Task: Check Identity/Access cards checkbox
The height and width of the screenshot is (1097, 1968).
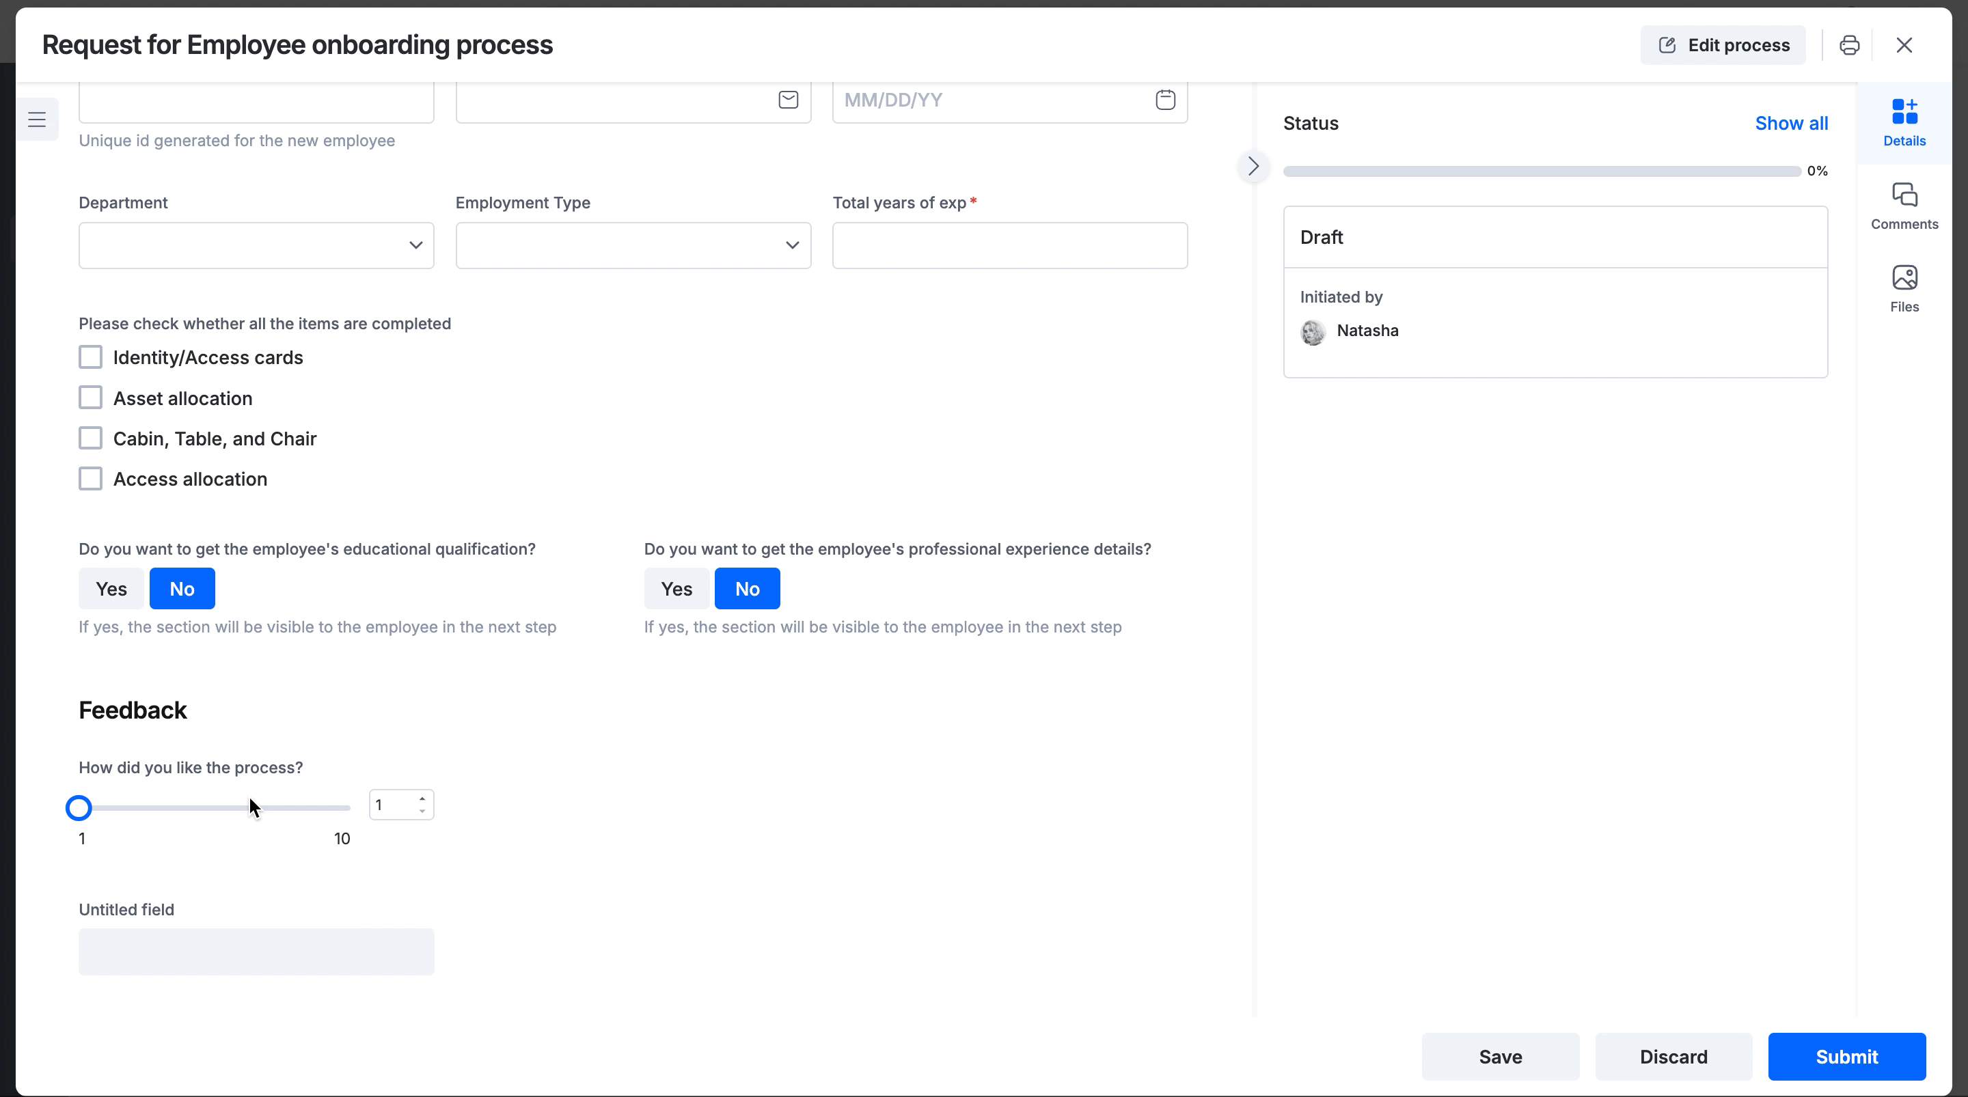Action: [90, 357]
